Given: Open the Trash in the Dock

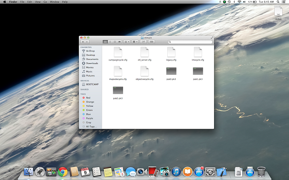Looking at the screenshot, I should click(x=261, y=172).
